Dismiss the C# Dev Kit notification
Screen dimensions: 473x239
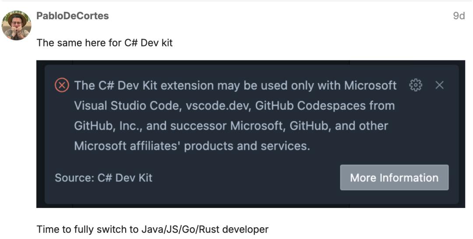pos(440,85)
